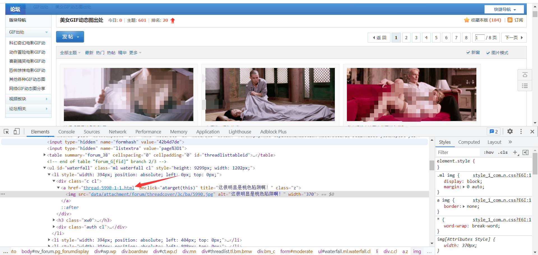Switch to the Performance tab
Viewport: 538px width, 255px height.
click(x=148, y=132)
